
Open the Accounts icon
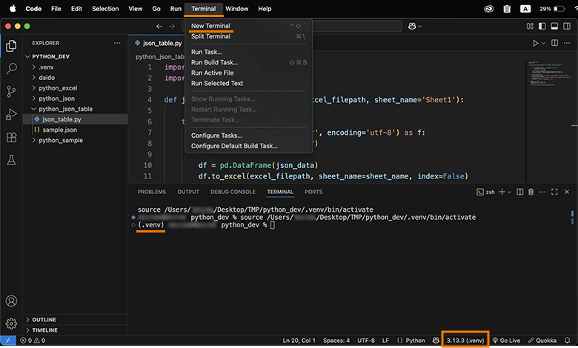[11, 301]
